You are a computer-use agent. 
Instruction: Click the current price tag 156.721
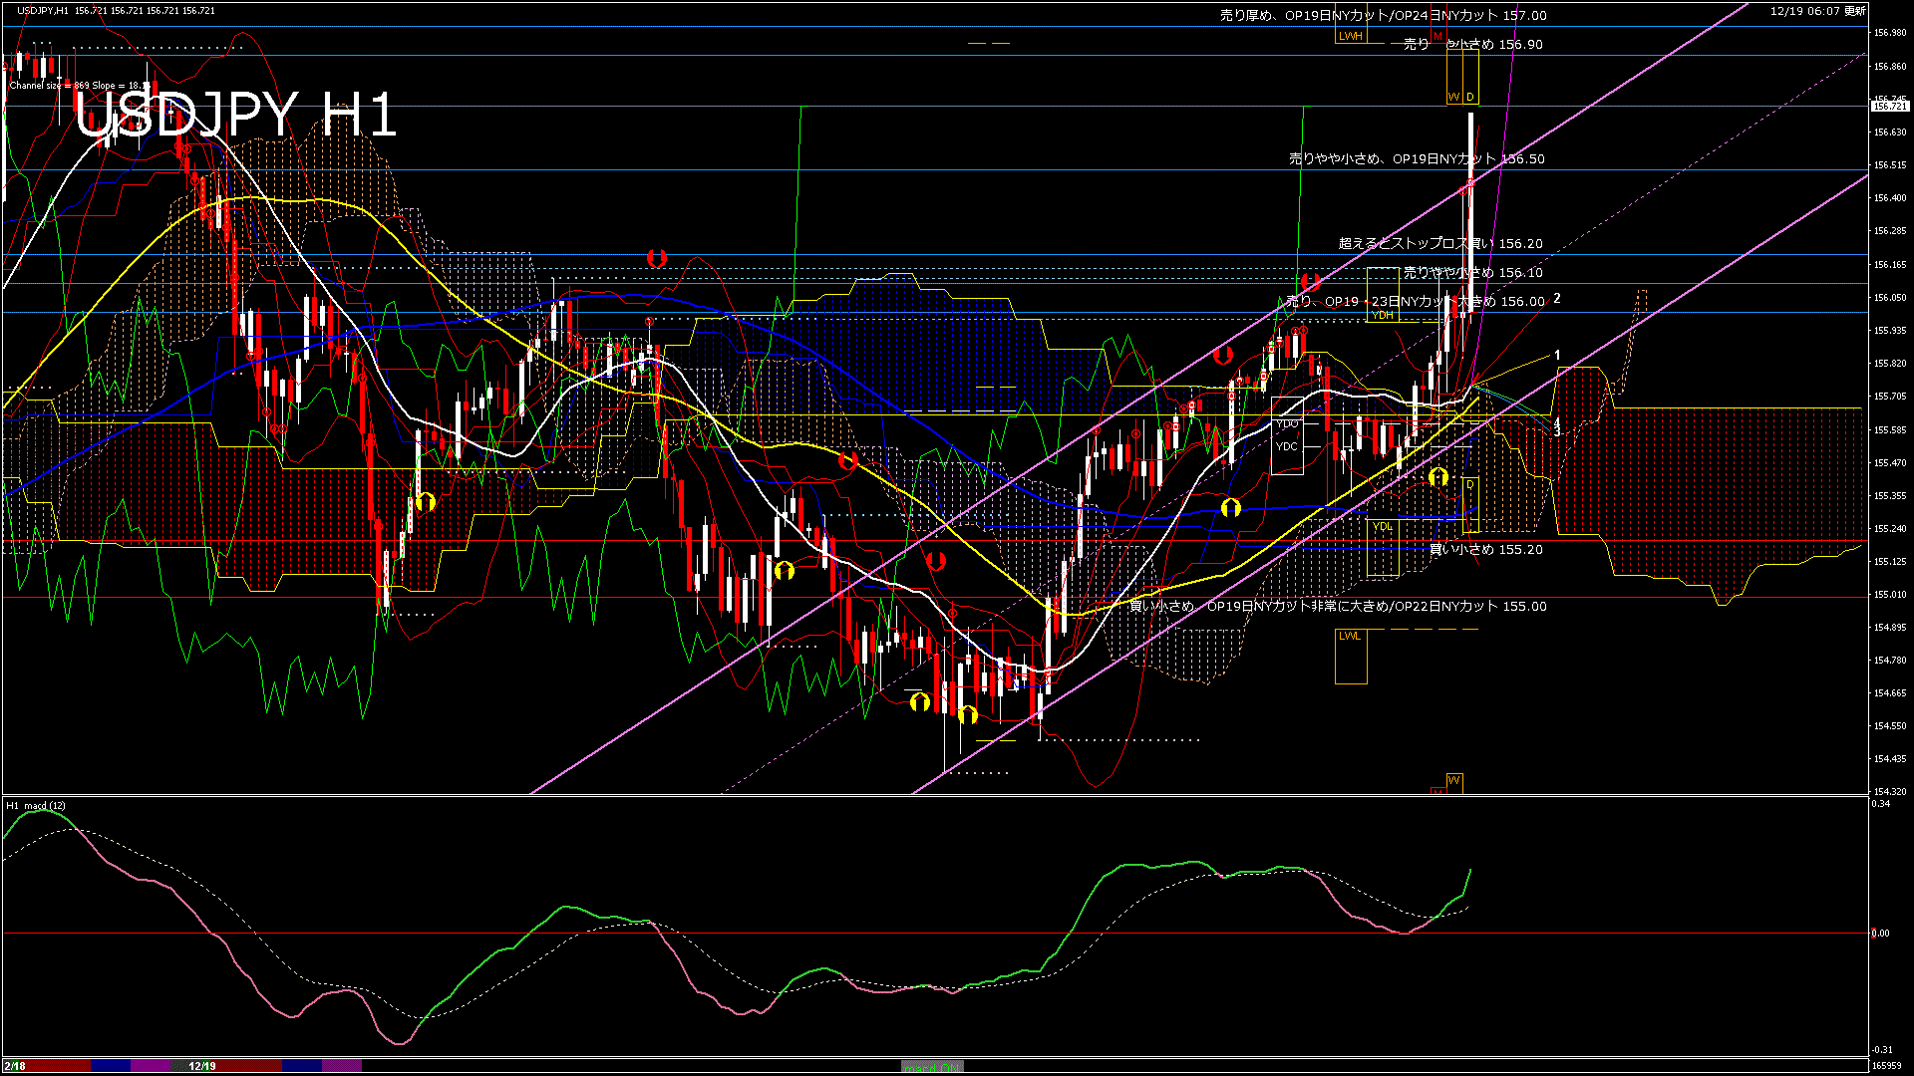(1890, 106)
